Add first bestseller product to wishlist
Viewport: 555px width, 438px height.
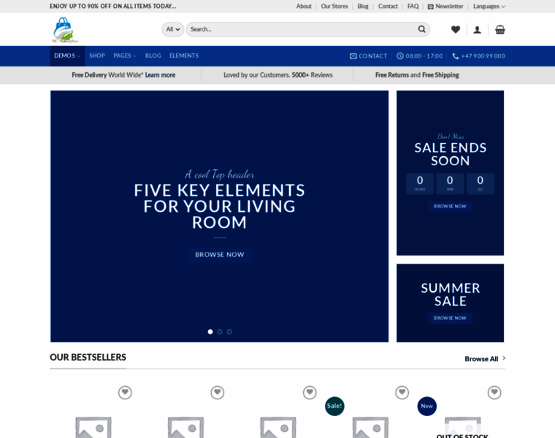[x=125, y=392]
